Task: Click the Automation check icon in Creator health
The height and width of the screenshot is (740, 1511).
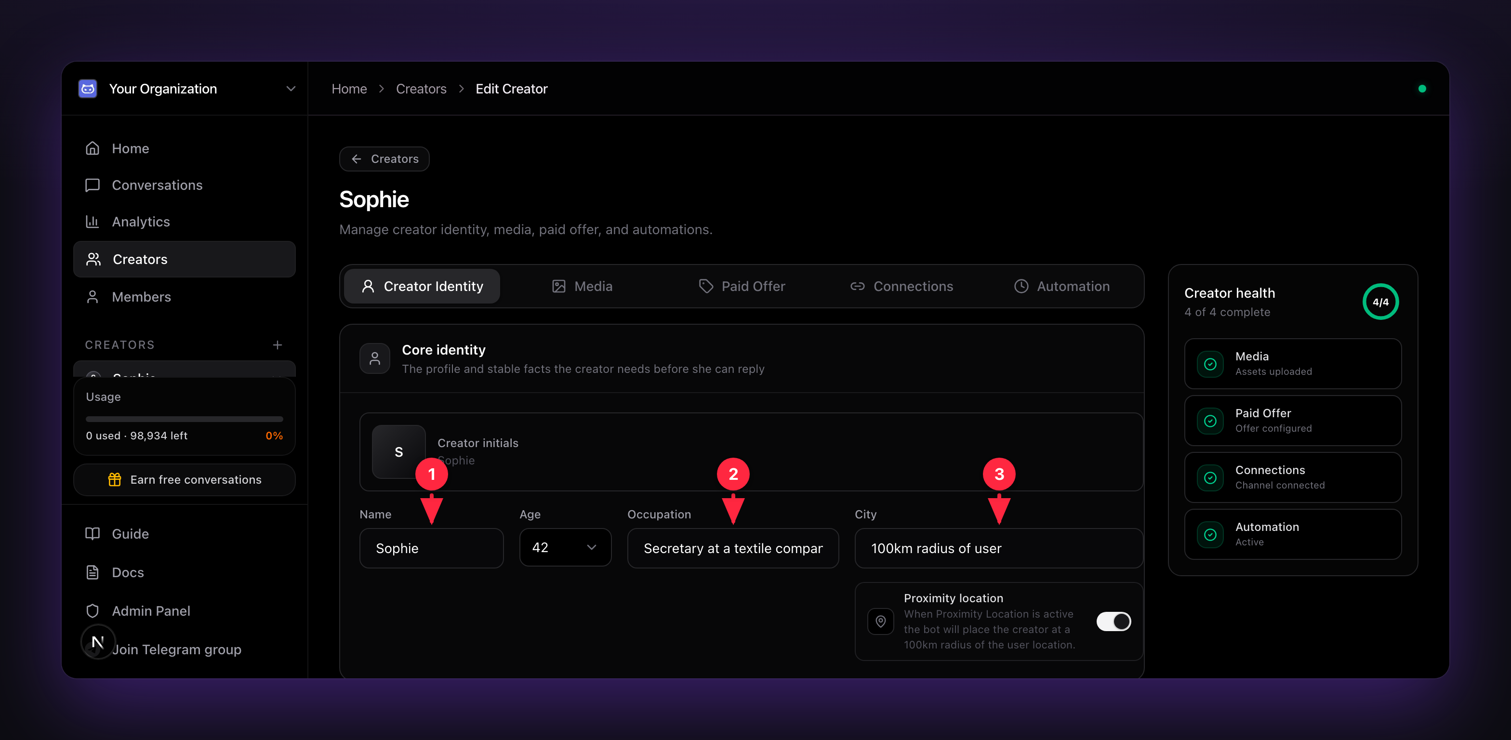Action: coord(1210,534)
